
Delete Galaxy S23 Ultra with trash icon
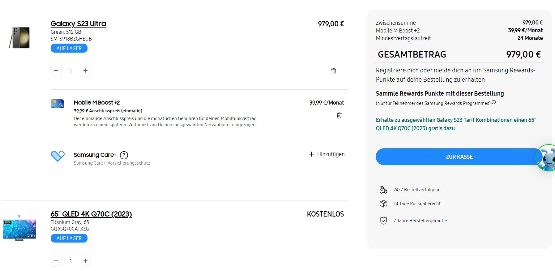tap(334, 71)
